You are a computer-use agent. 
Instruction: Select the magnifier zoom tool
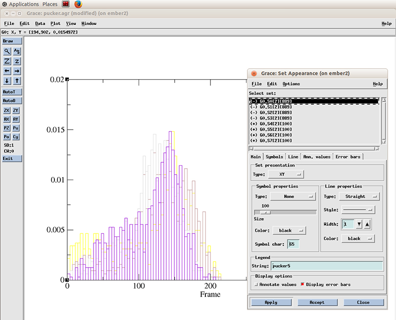7,51
